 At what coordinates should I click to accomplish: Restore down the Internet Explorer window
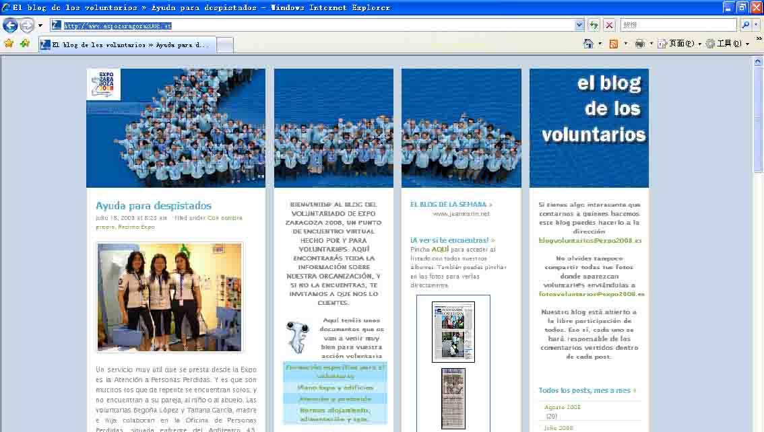[742, 7]
